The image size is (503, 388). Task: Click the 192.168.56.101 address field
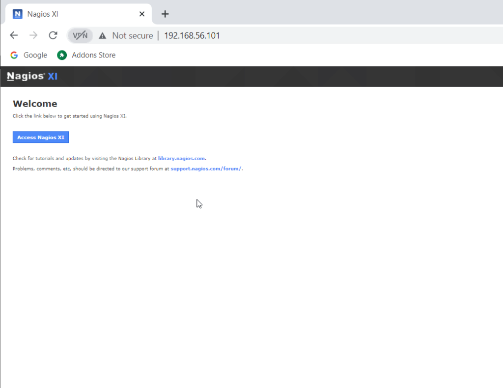pyautogui.click(x=192, y=35)
